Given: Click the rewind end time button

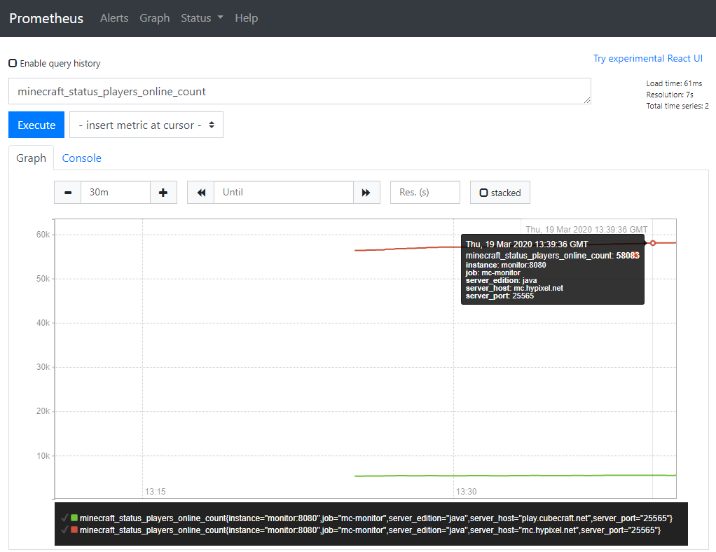Looking at the screenshot, I should pyautogui.click(x=201, y=193).
